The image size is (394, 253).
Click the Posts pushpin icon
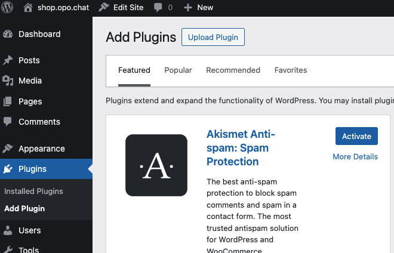pyautogui.click(x=8, y=60)
